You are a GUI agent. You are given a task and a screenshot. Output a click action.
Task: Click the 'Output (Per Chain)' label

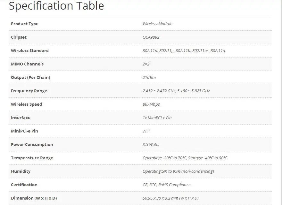[30, 77]
